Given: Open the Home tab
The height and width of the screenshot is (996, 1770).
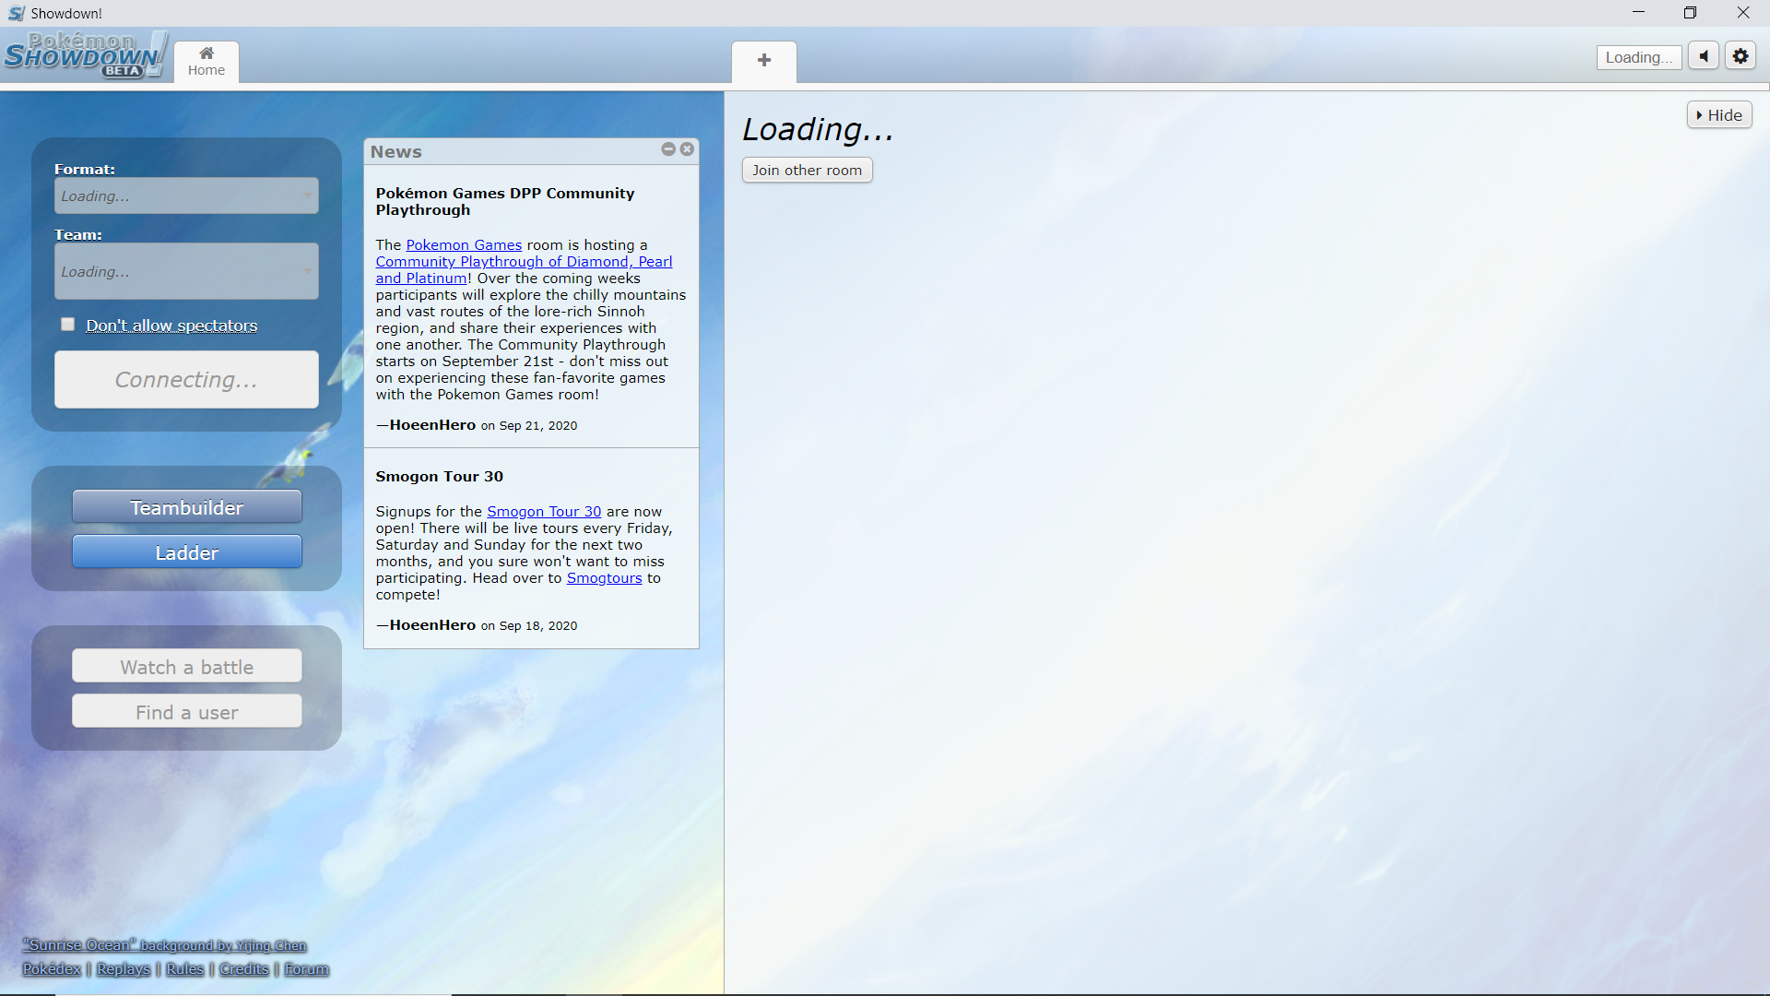Looking at the screenshot, I should click(206, 62).
